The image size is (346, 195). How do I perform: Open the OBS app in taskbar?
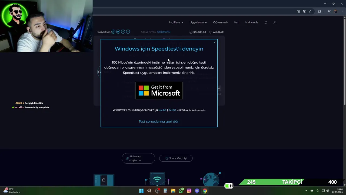click(157, 191)
